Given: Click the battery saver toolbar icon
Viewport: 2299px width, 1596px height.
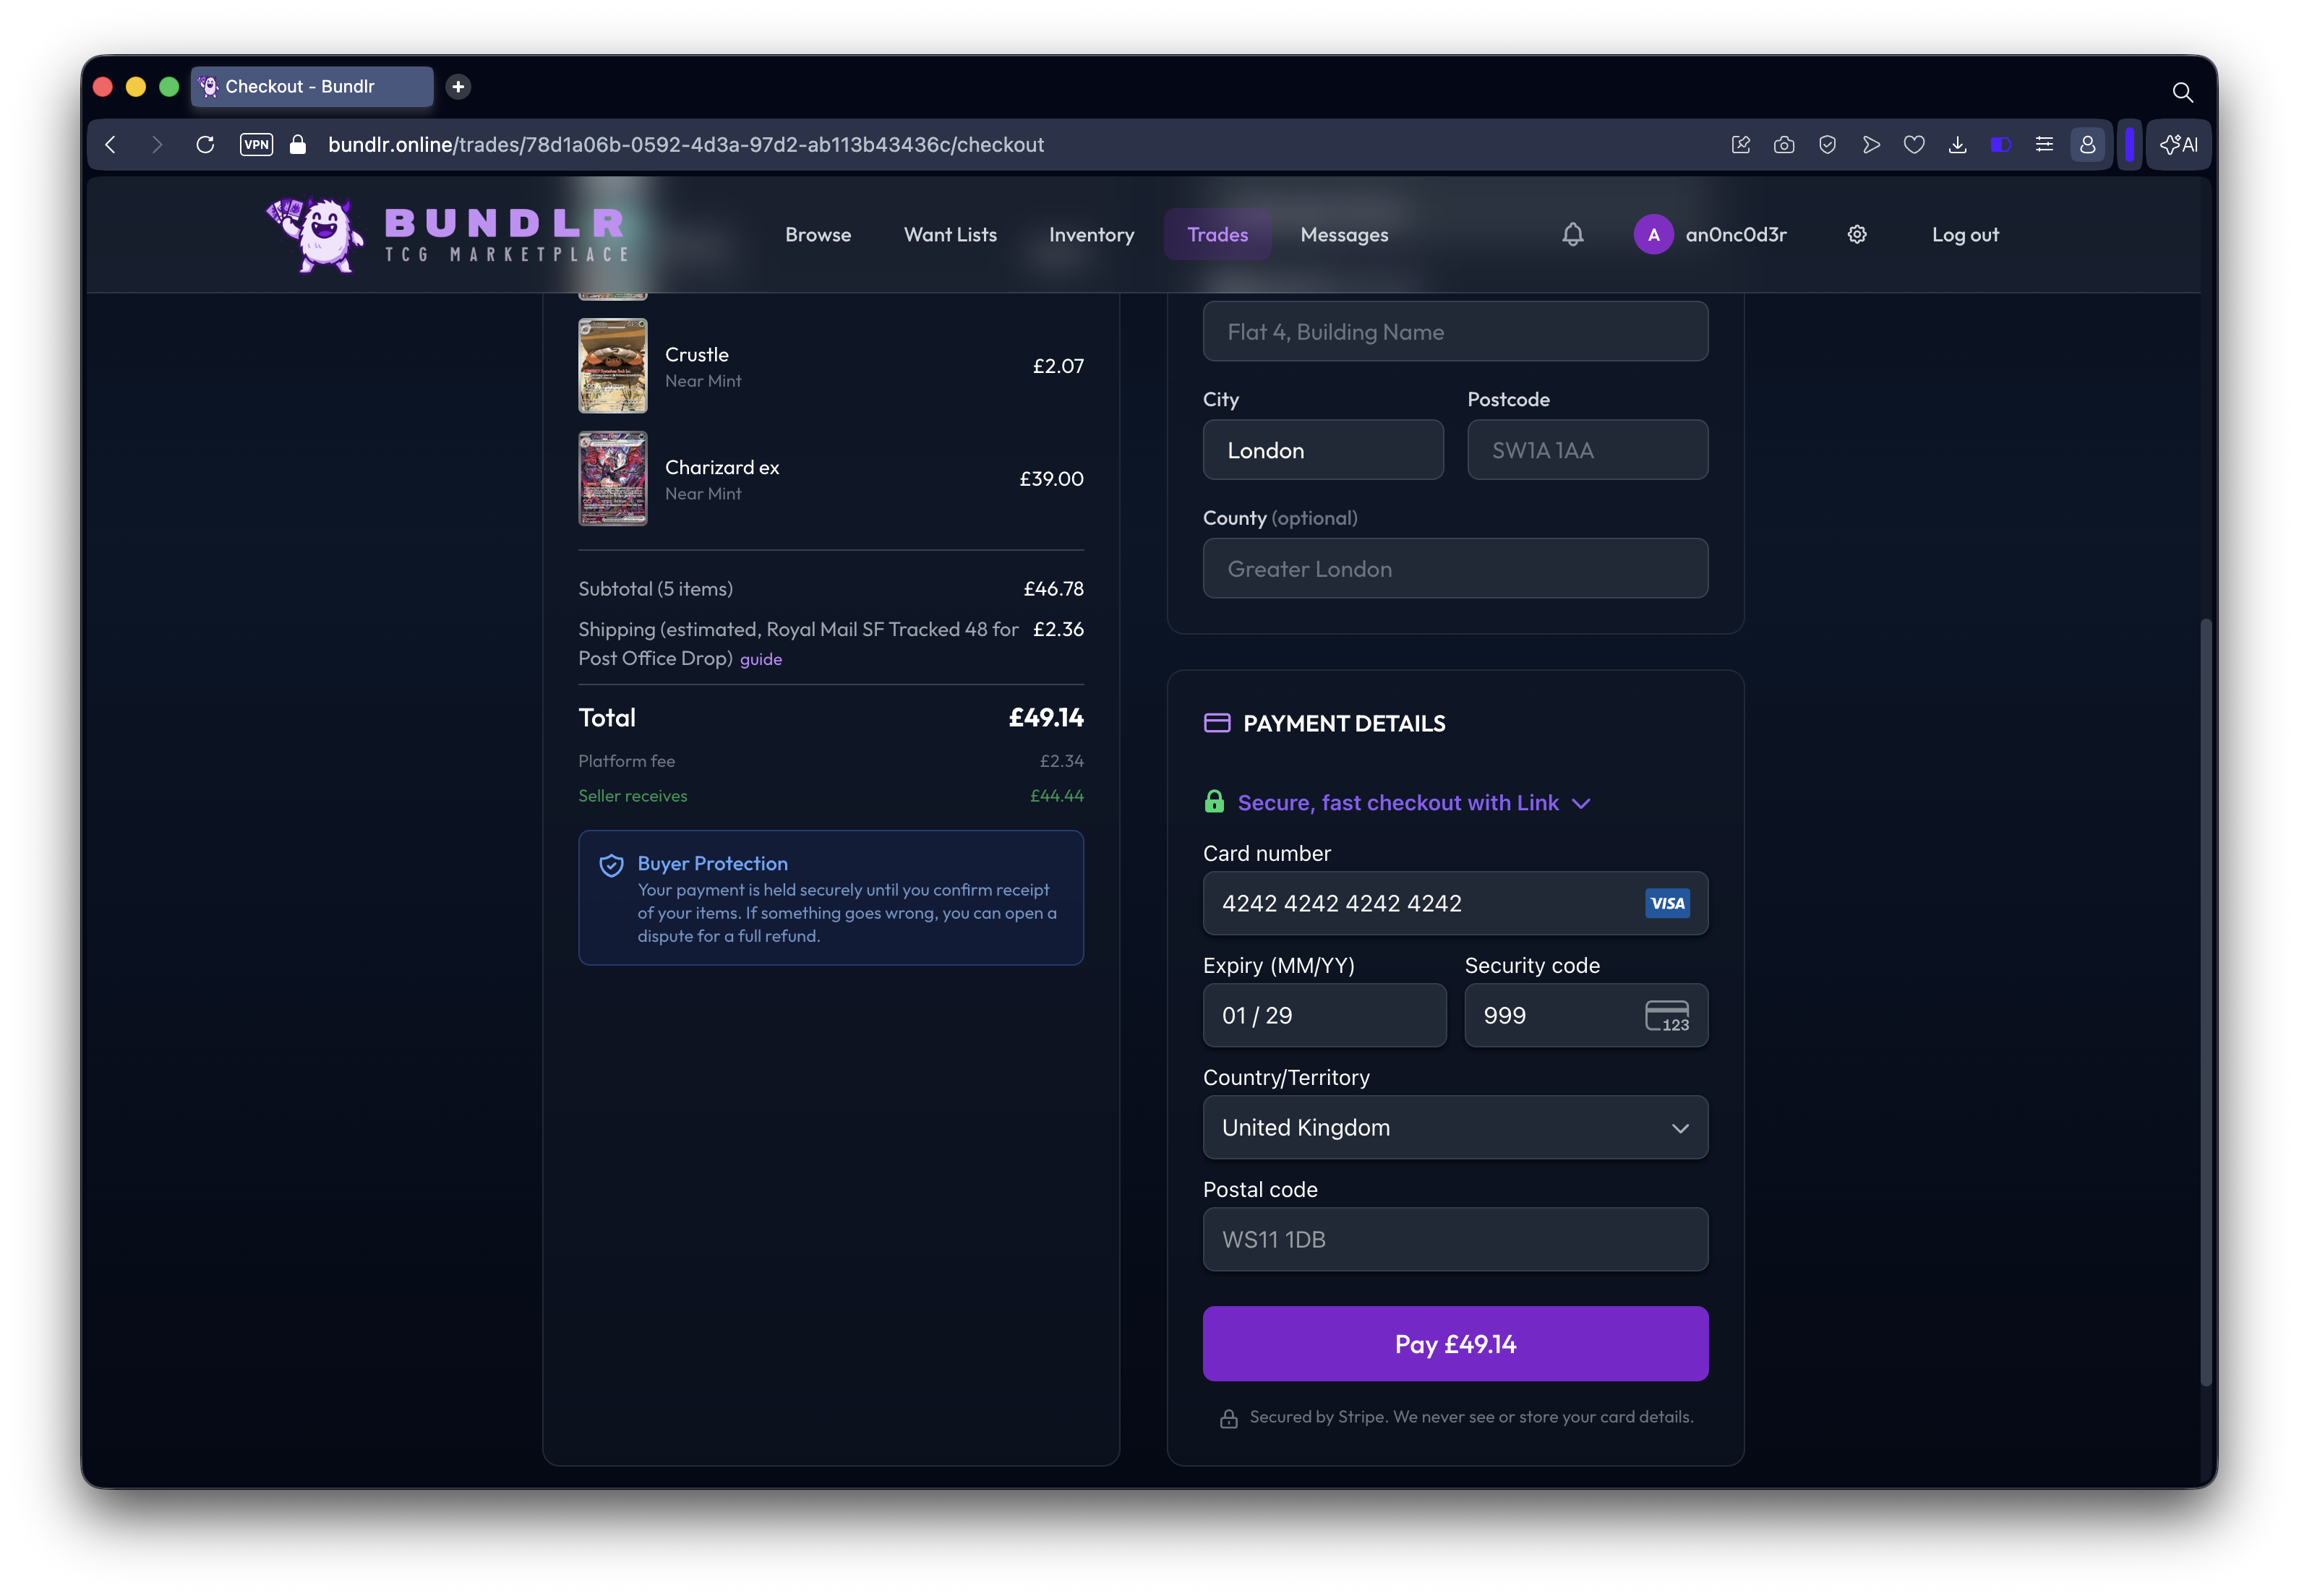Looking at the screenshot, I should 2000,144.
